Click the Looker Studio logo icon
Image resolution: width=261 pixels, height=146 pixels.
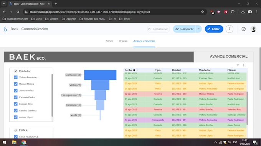pyautogui.click(x=5, y=29)
